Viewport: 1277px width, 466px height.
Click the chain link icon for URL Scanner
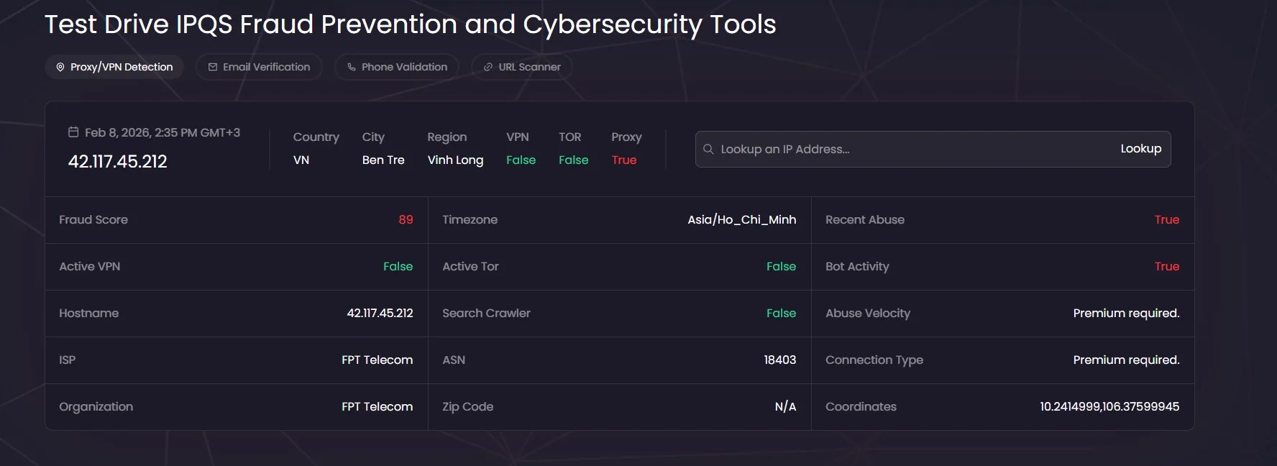488,67
